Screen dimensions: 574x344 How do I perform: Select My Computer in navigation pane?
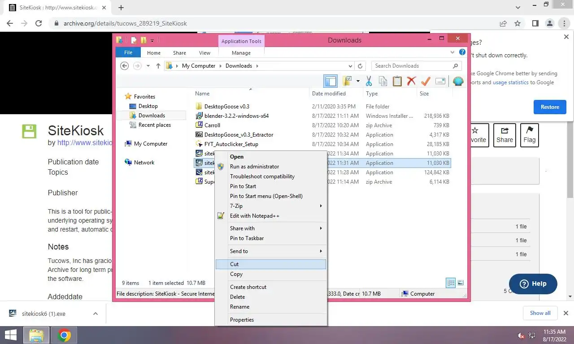tap(151, 144)
